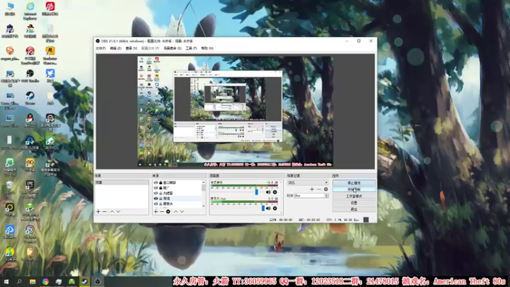510x287 pixels.
Task: Add a scene transition with the plus icon
Action: click(x=312, y=189)
